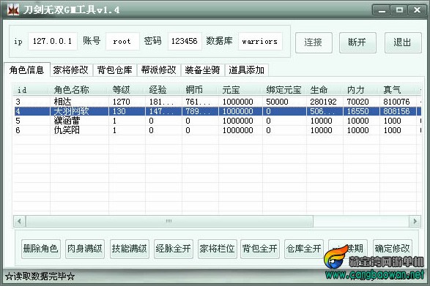
Task: Click status text 读取数据完毕
Action: (40, 276)
